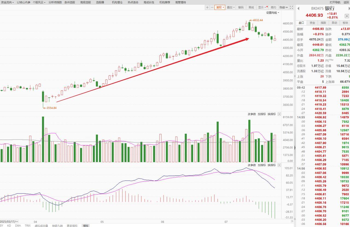Open 机构增仓 menu
The width and height of the screenshot is (350, 227).
(x=117, y=2)
